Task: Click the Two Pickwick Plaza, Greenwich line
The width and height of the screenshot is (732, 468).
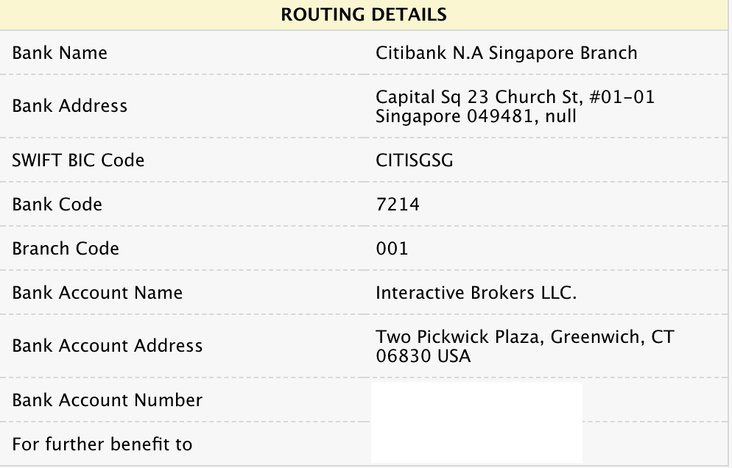Action: coord(524,337)
